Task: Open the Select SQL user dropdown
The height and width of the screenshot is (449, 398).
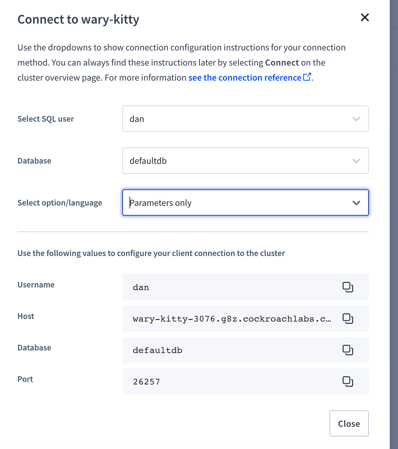Action: point(245,119)
